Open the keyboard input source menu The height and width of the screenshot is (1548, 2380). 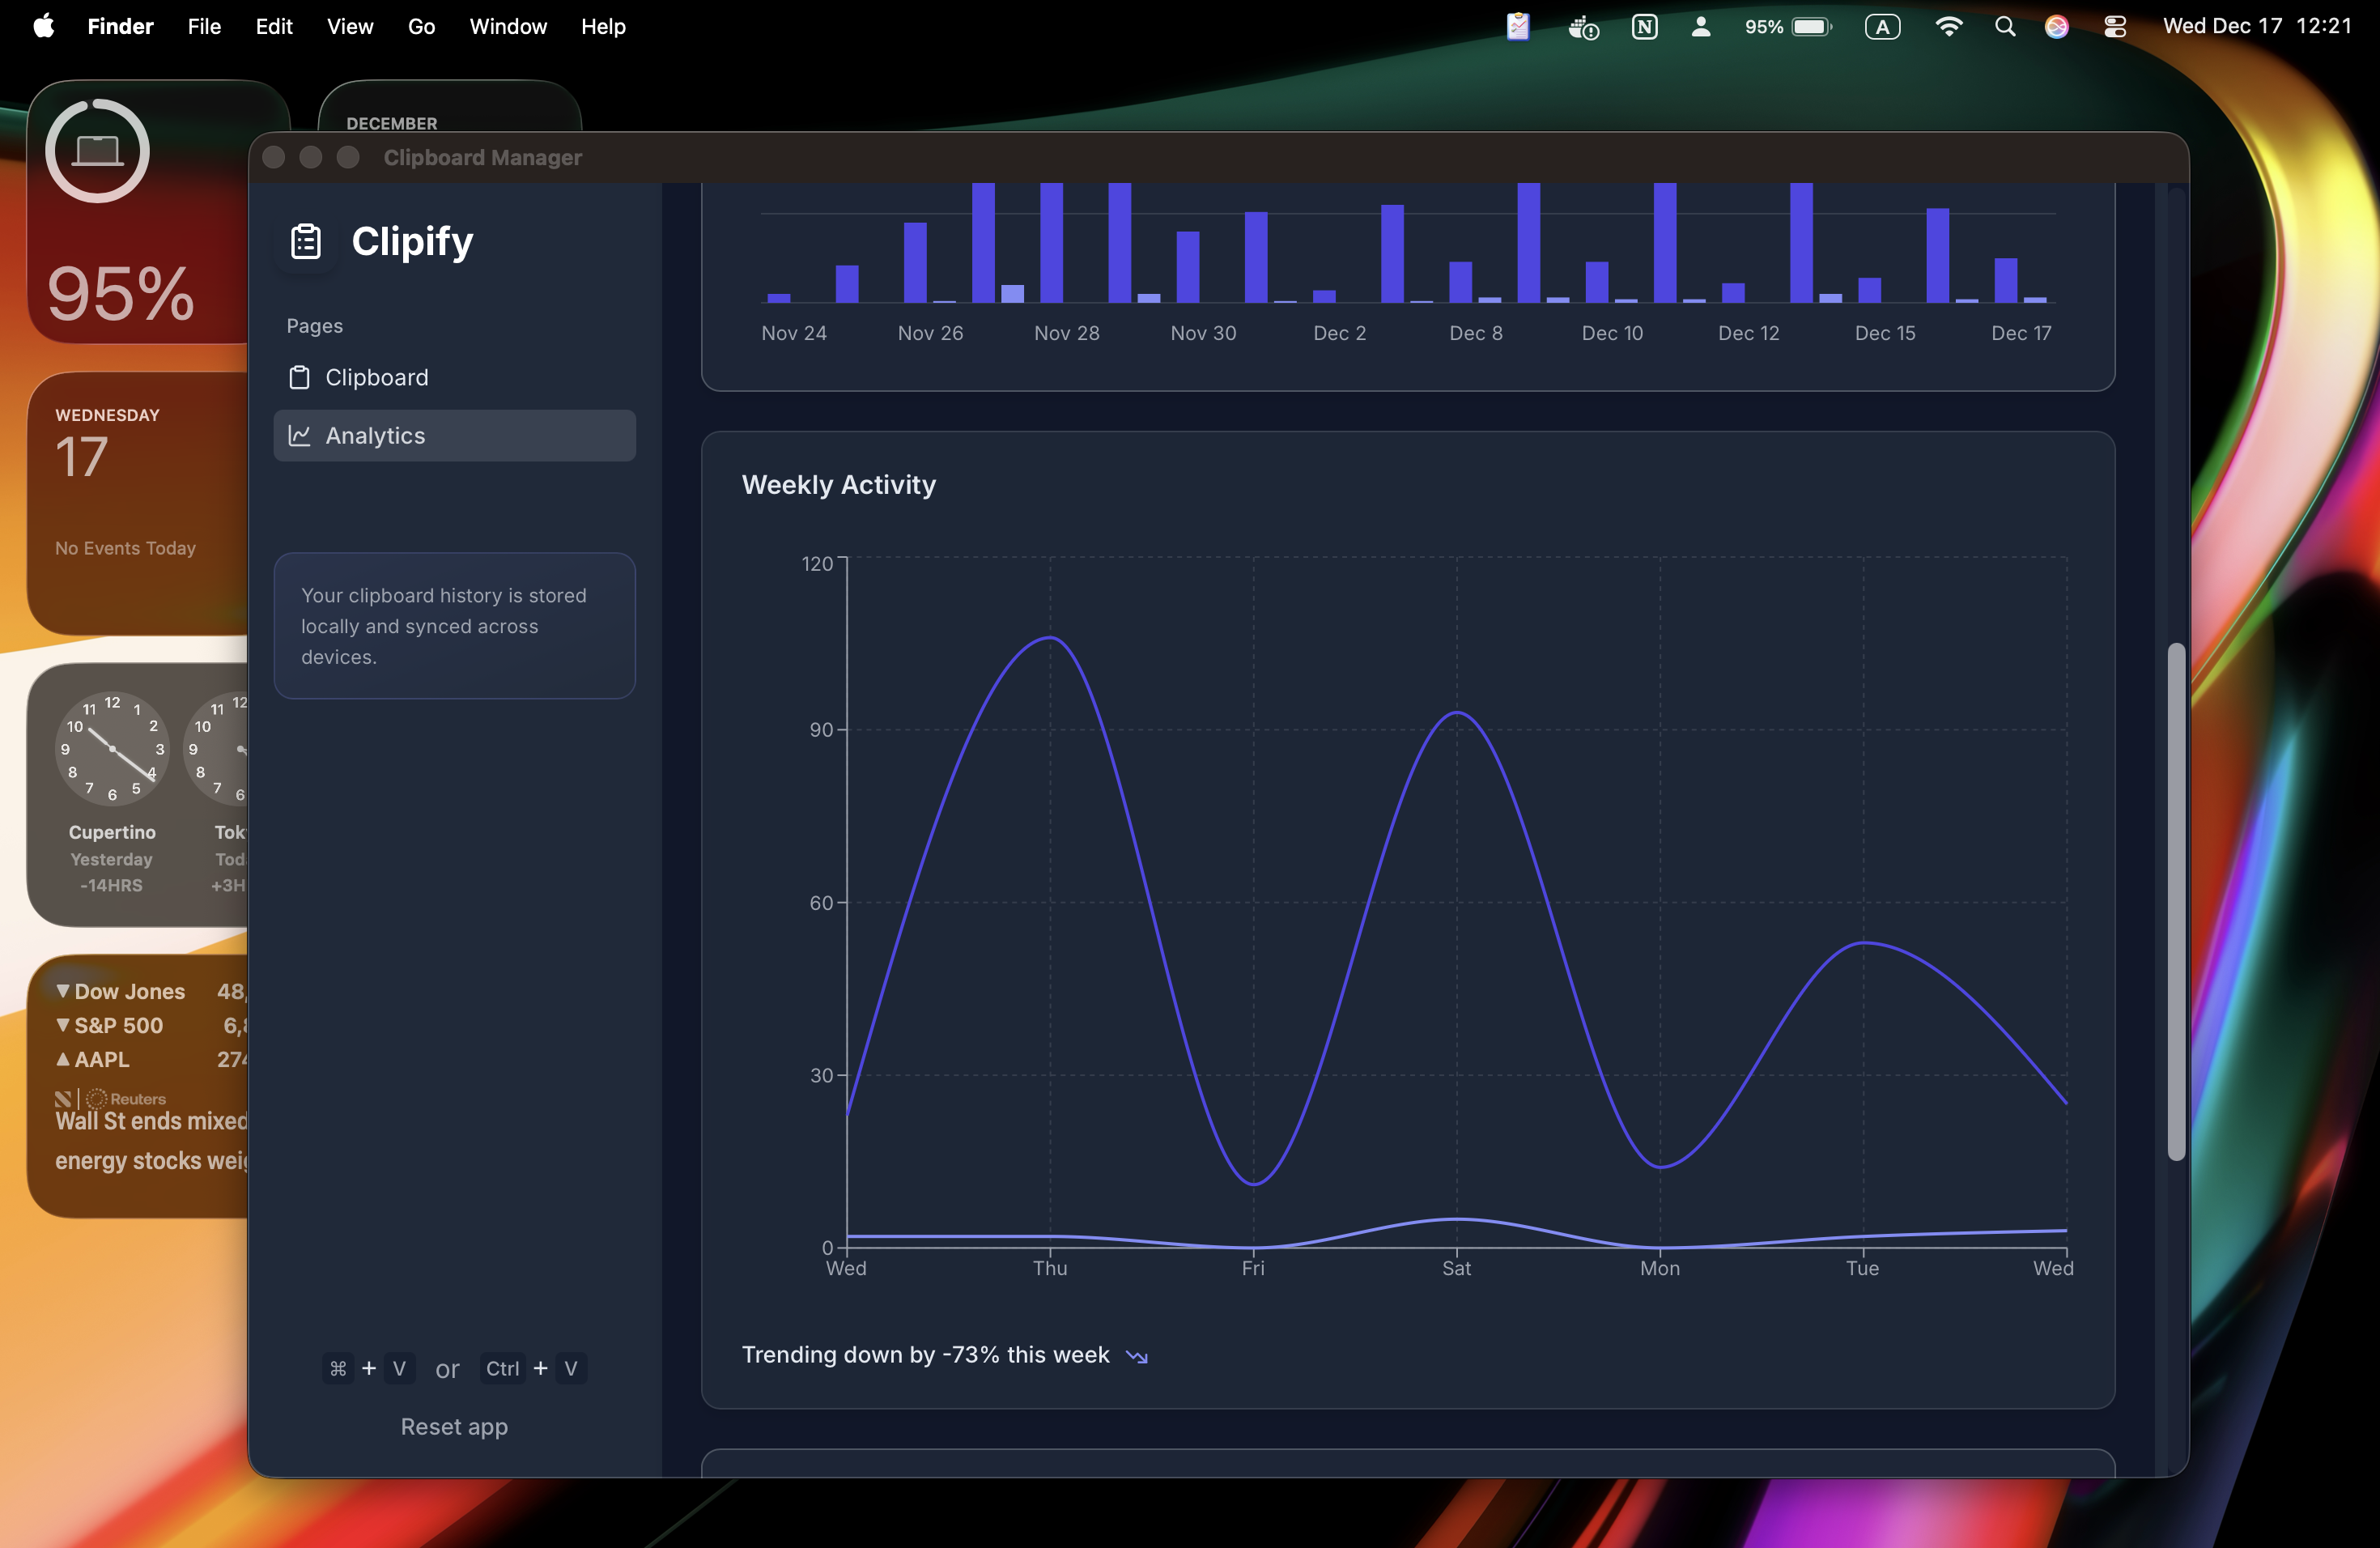coord(1882,27)
